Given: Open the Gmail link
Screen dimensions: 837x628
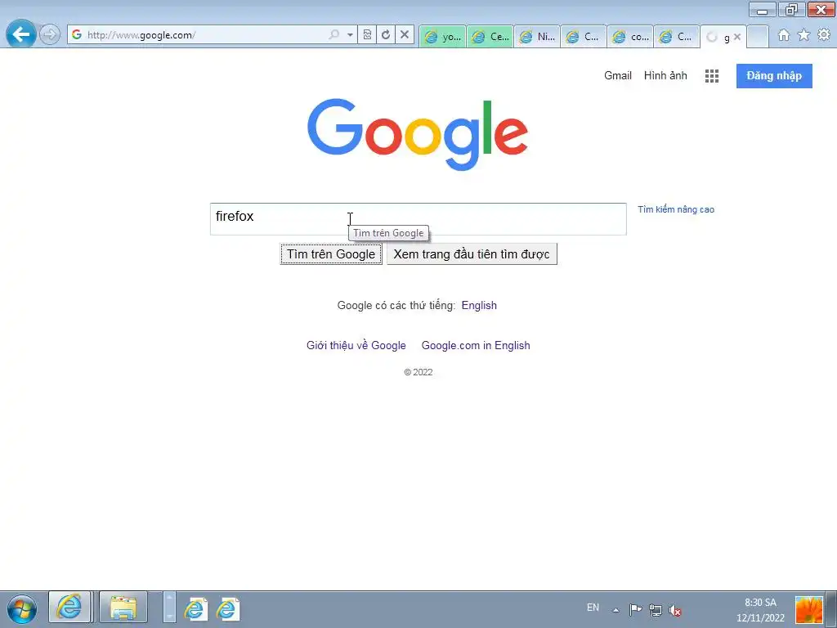Looking at the screenshot, I should (618, 76).
